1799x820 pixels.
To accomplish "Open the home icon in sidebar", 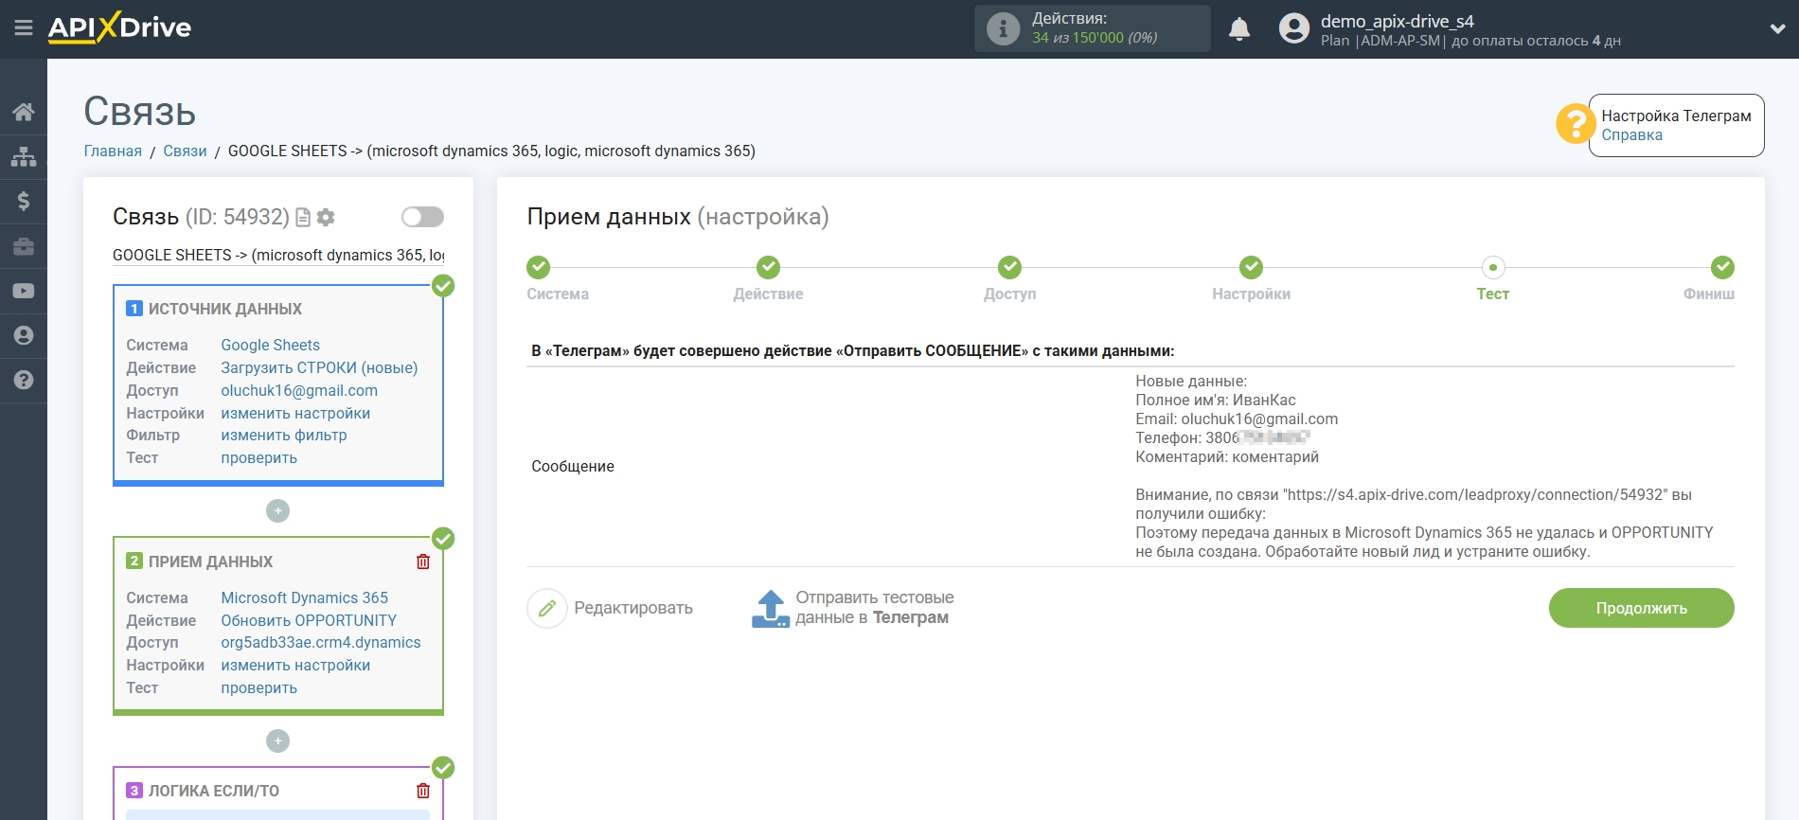I will point(24,112).
